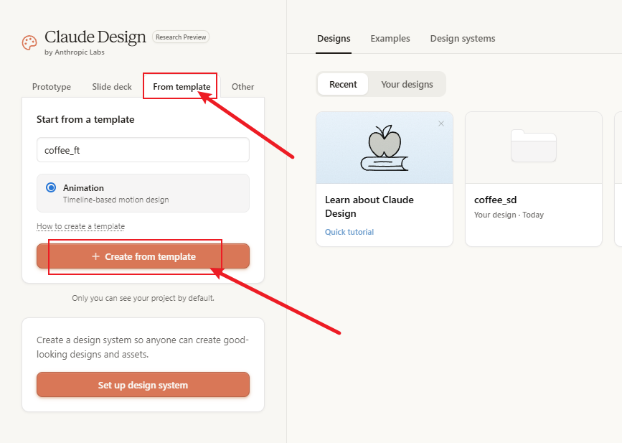The width and height of the screenshot is (622, 443).
Task: Click 'Only you can see your project' note
Action: pyautogui.click(x=143, y=298)
